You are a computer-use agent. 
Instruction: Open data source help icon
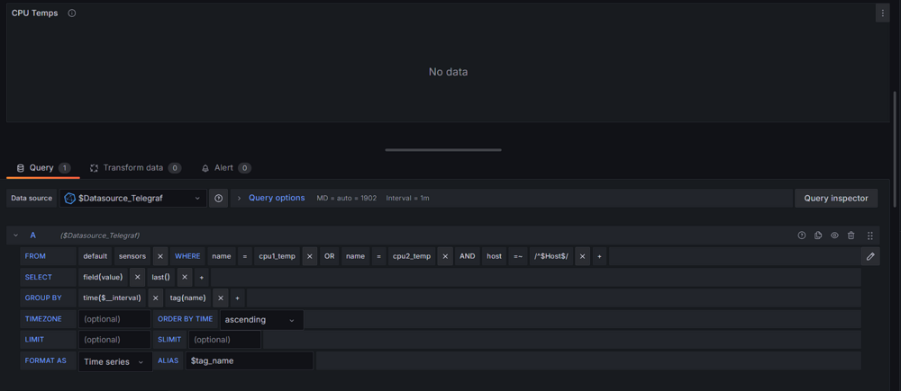coord(218,198)
